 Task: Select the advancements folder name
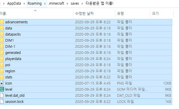coord(16,22)
